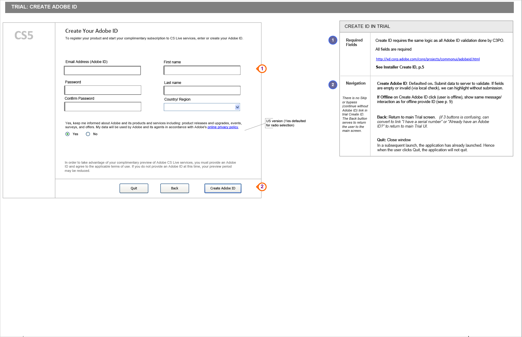Screen dimensions: 522x337
Task: Click the 'Create Your Adobe ID' heading
Action: coord(91,31)
